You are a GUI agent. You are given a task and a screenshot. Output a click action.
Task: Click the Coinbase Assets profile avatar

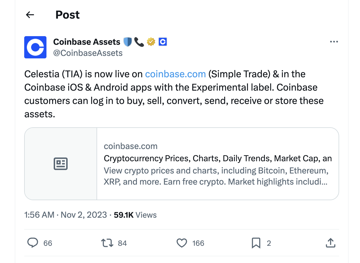click(35, 47)
